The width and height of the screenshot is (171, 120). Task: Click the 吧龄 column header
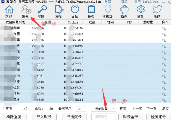(x=92, y=22)
